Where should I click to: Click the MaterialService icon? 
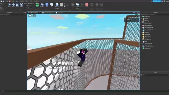pos(143,22)
